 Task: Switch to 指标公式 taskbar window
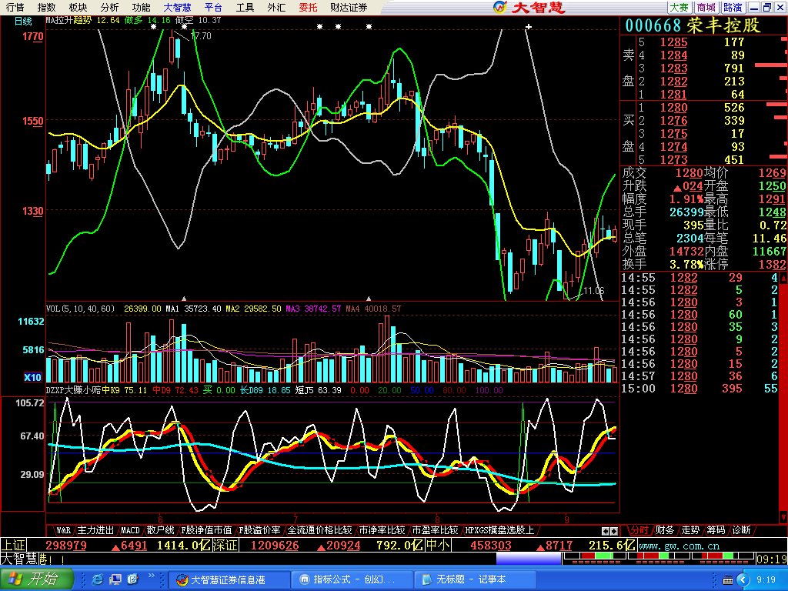pos(352,580)
